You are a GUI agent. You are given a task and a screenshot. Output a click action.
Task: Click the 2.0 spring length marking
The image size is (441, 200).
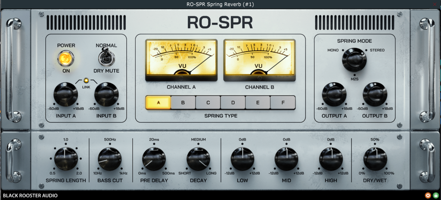point(79,173)
